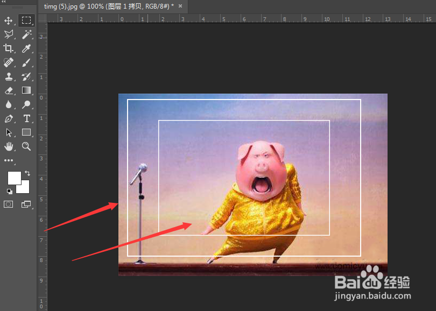The height and width of the screenshot is (311, 436).
Task: Click the microphone in the canvas image
Action: coord(139,213)
